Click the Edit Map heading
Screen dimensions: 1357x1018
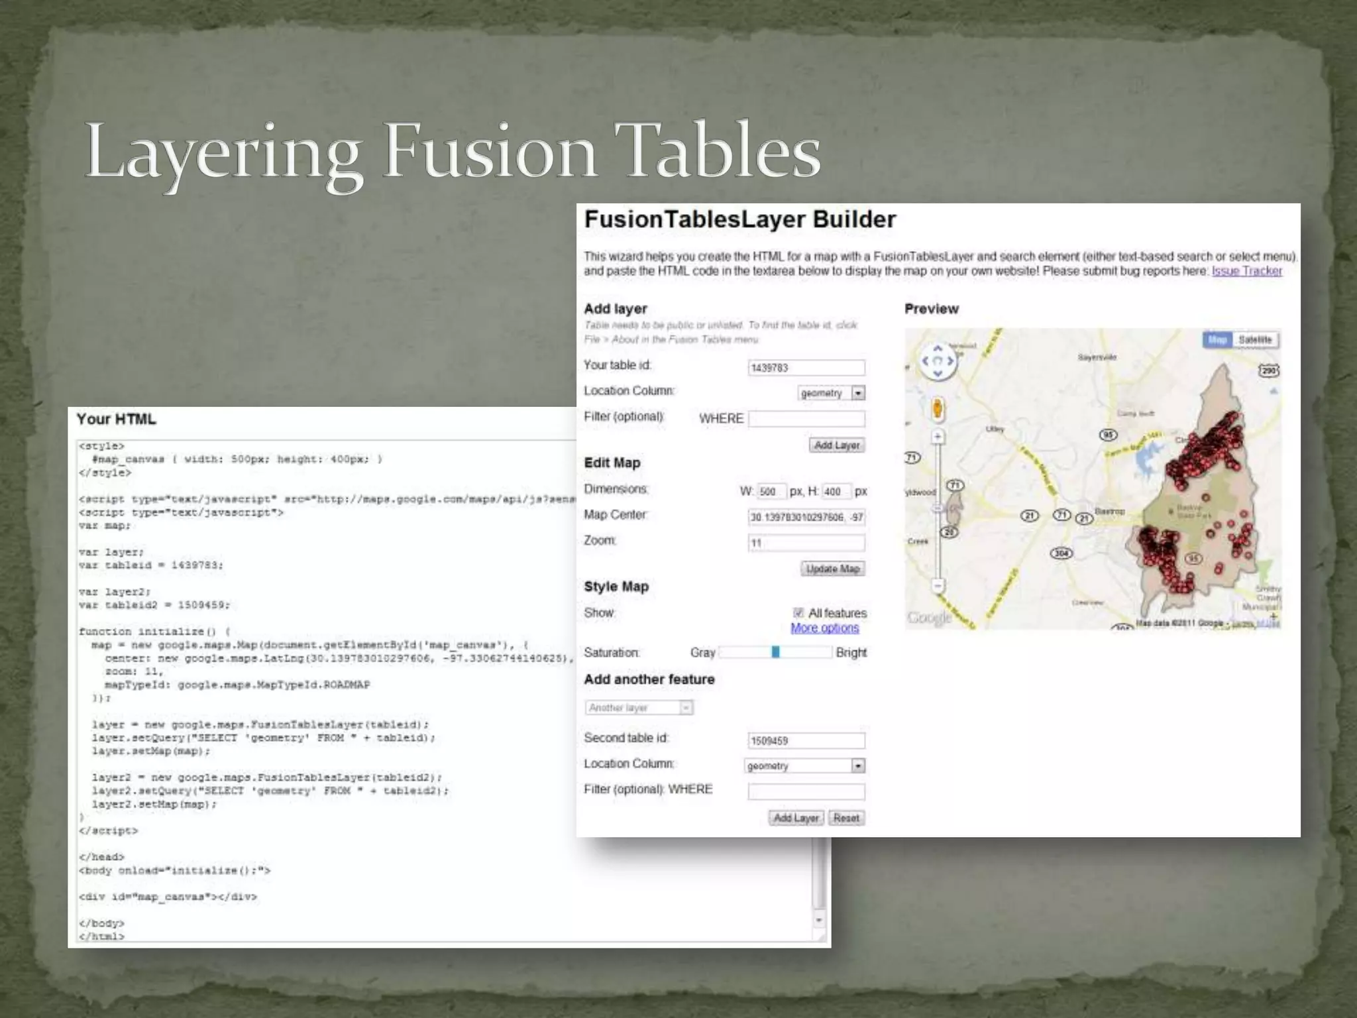[x=612, y=463]
